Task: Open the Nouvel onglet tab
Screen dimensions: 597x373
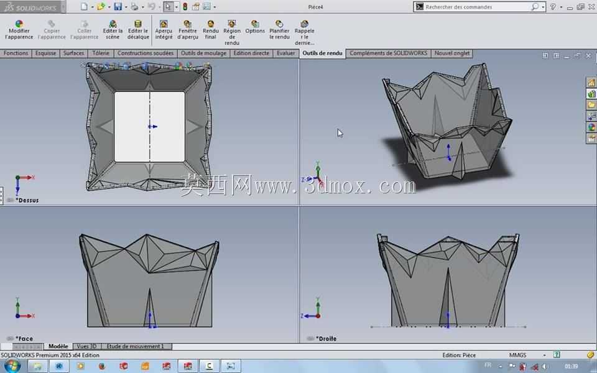Action: 452,53
